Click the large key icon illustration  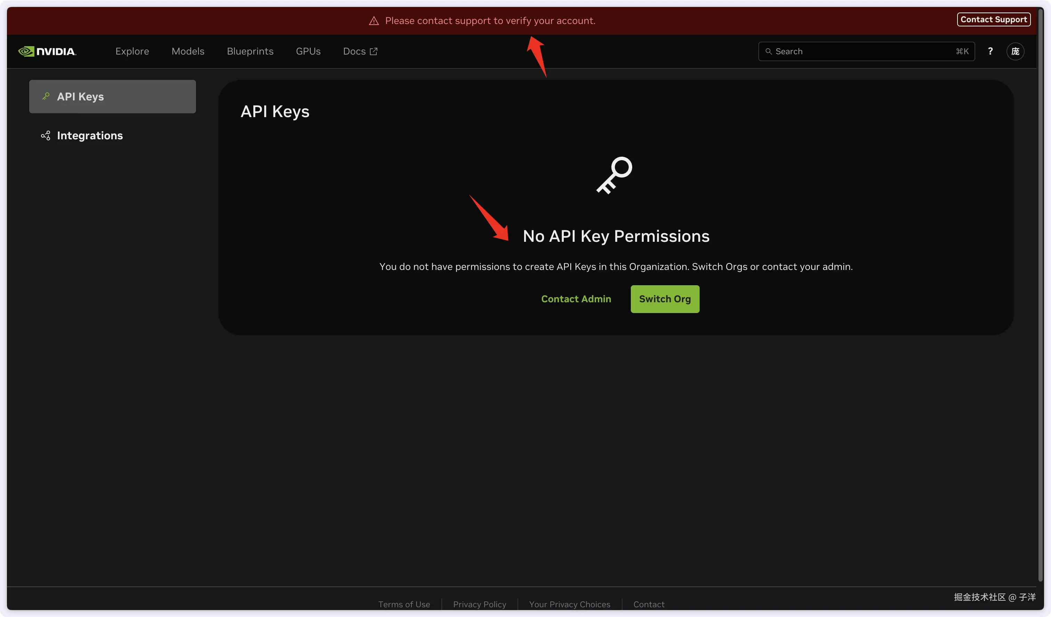click(614, 175)
